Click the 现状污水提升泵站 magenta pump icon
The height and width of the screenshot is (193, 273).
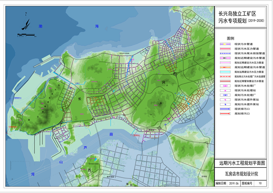(x=225, y=100)
